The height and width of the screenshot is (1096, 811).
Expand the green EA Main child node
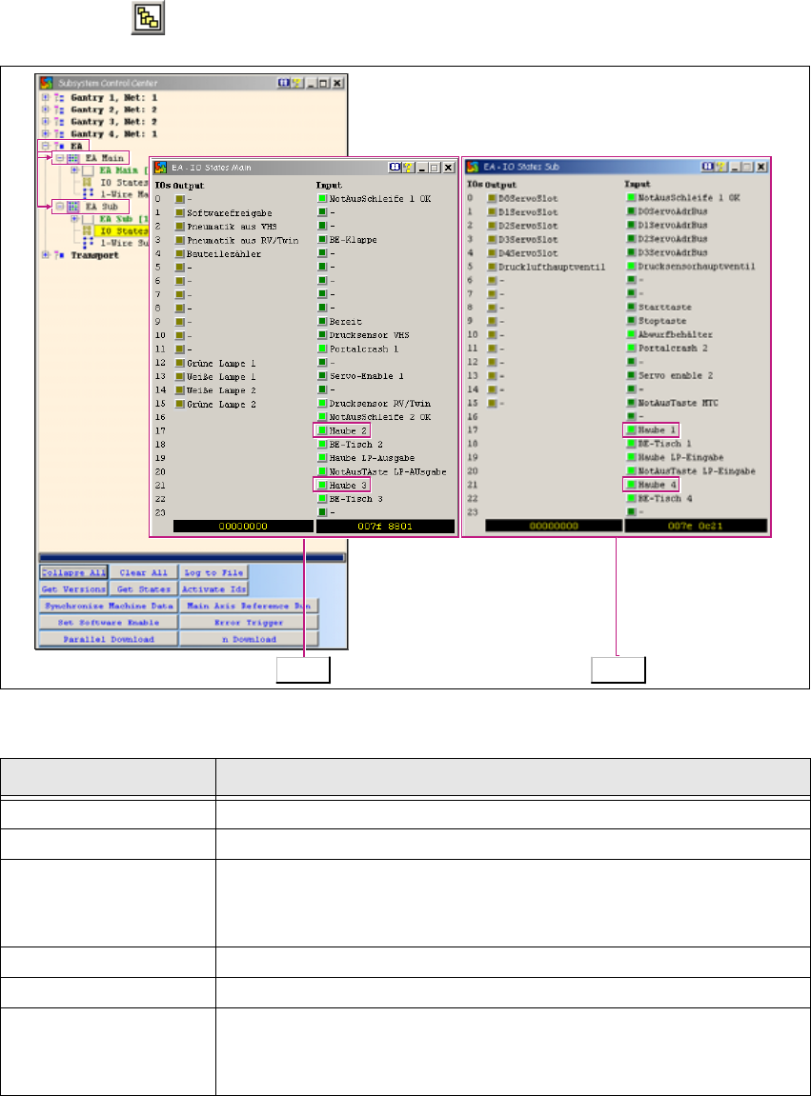pos(74,169)
